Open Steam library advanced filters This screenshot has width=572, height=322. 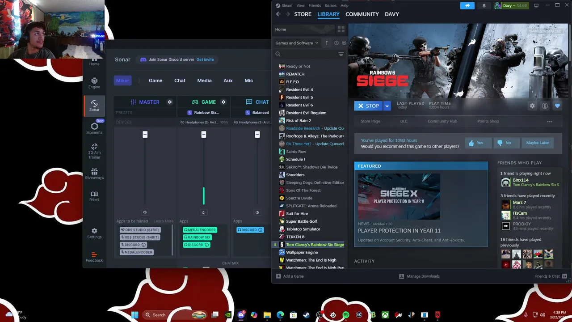pyautogui.click(x=341, y=54)
